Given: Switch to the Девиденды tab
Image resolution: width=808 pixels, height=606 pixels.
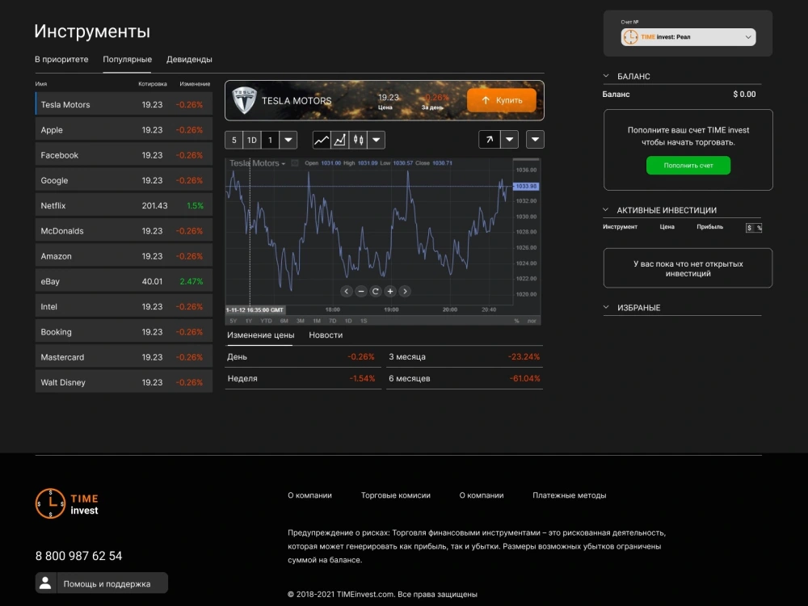Looking at the screenshot, I should coord(189,59).
